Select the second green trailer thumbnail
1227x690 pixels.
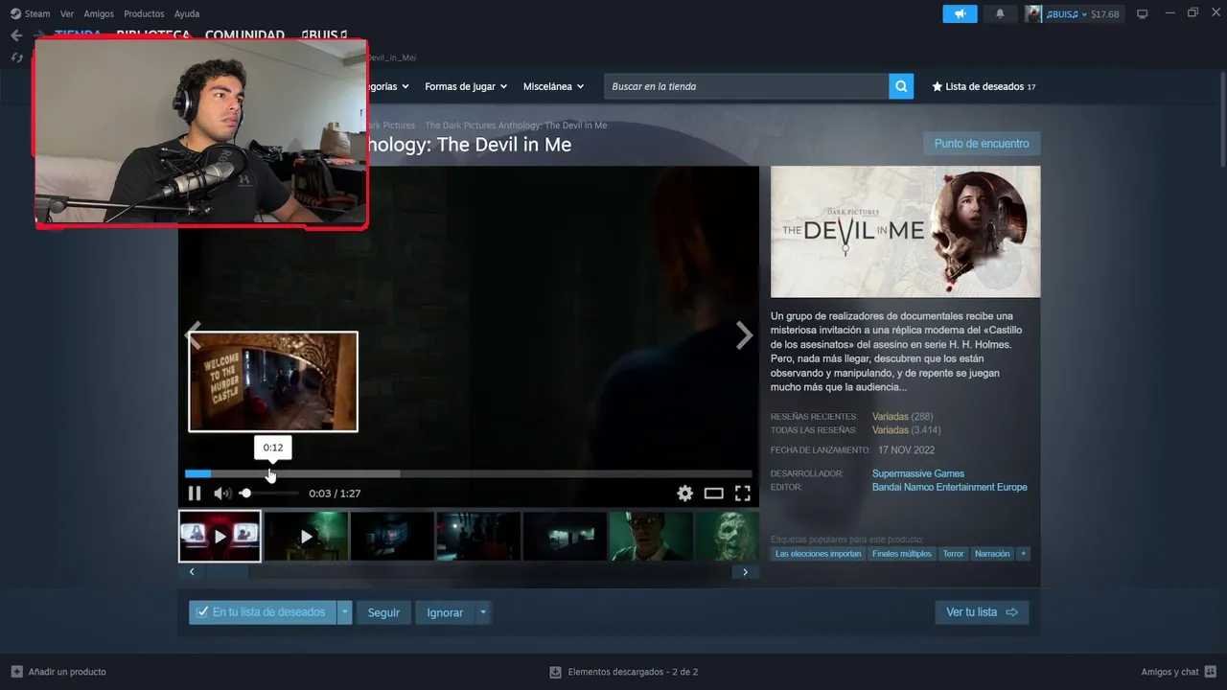click(x=306, y=536)
